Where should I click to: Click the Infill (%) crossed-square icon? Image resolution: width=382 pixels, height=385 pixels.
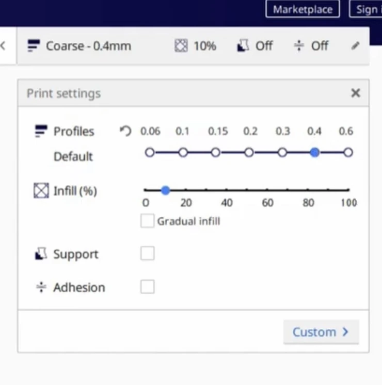pyautogui.click(x=41, y=191)
